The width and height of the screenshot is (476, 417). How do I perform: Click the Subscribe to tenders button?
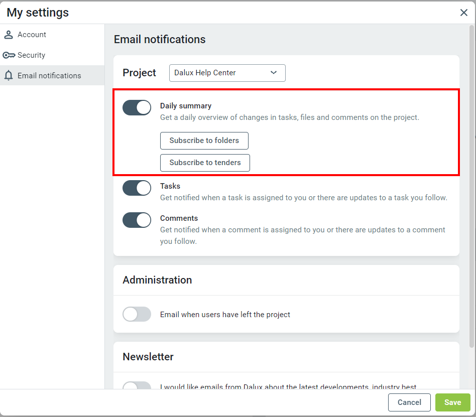[205, 163]
